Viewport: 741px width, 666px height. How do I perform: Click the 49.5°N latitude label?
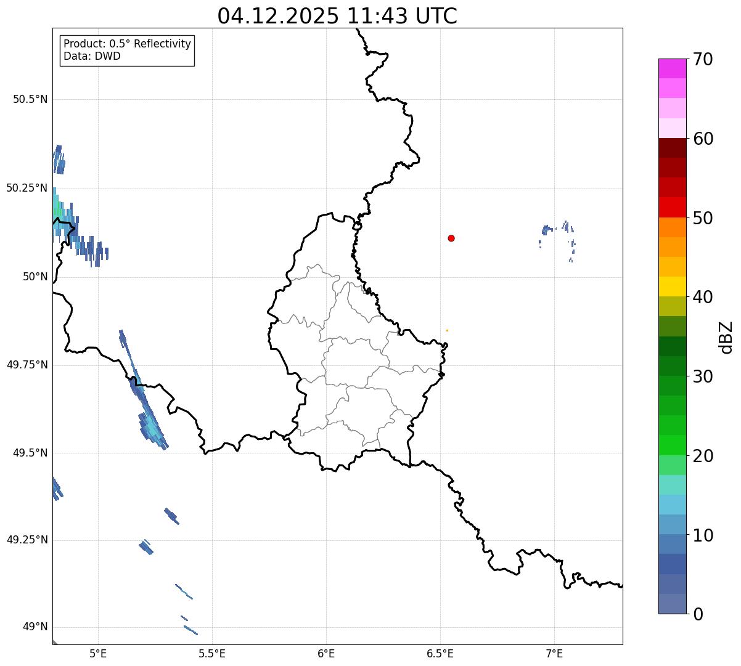(30, 453)
